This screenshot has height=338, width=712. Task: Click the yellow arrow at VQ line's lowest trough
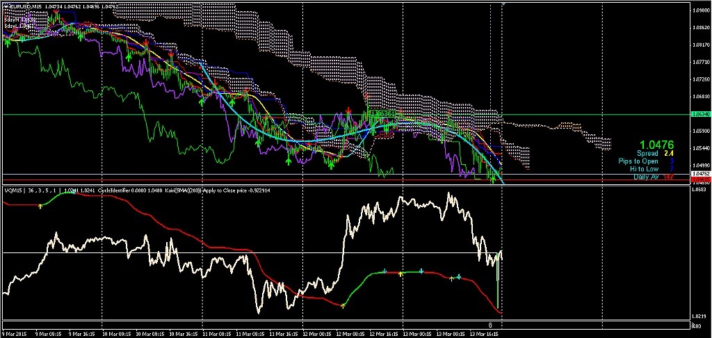click(x=343, y=306)
